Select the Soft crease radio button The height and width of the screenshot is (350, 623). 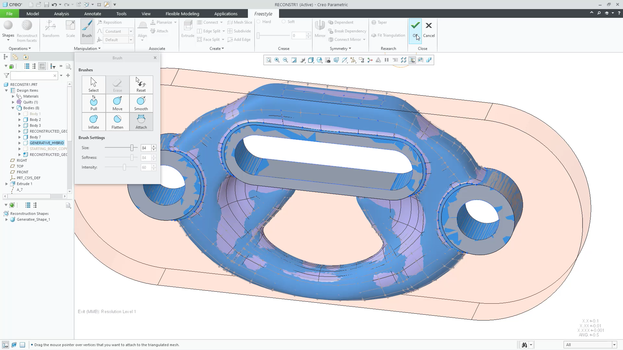click(x=284, y=22)
